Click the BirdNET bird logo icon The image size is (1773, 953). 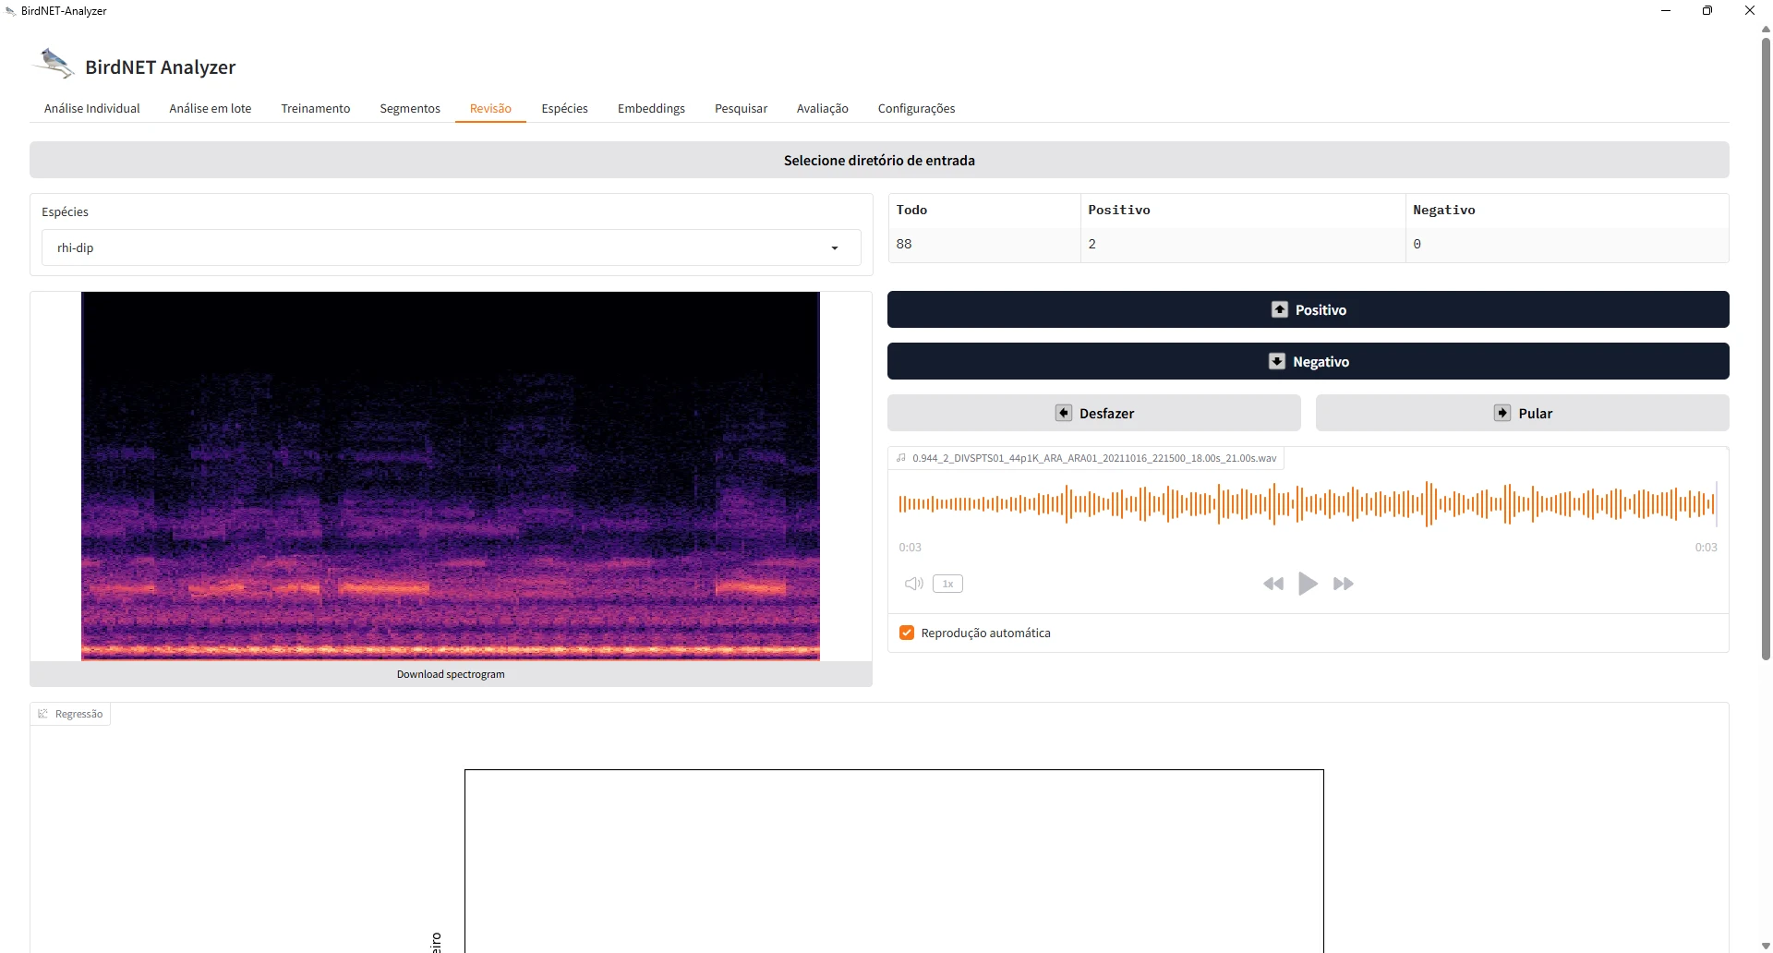54,64
